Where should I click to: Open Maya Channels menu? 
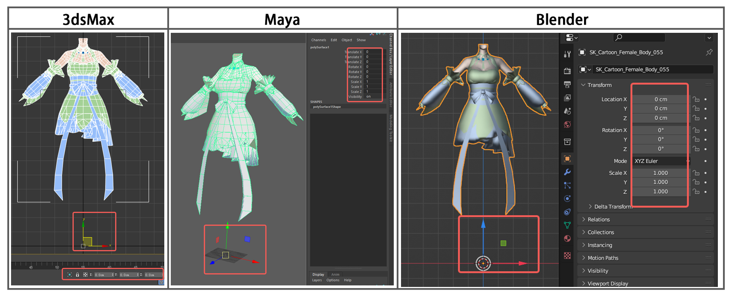click(319, 40)
